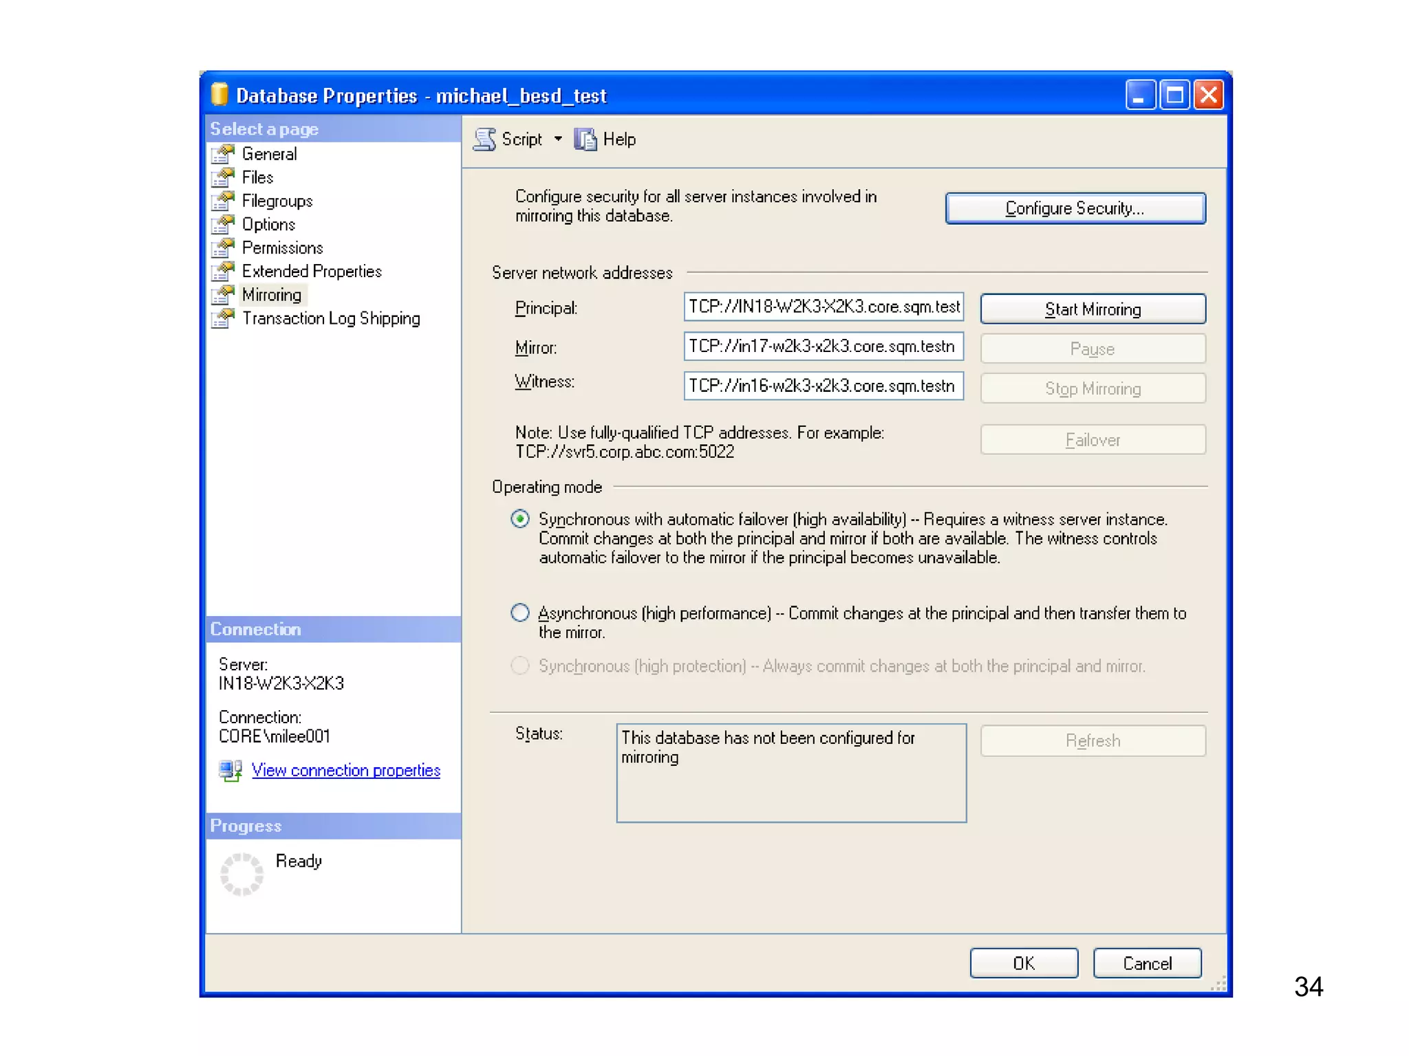Click into the Witness address field
Image resolution: width=1409 pixels, height=1056 pixels.
point(823,386)
